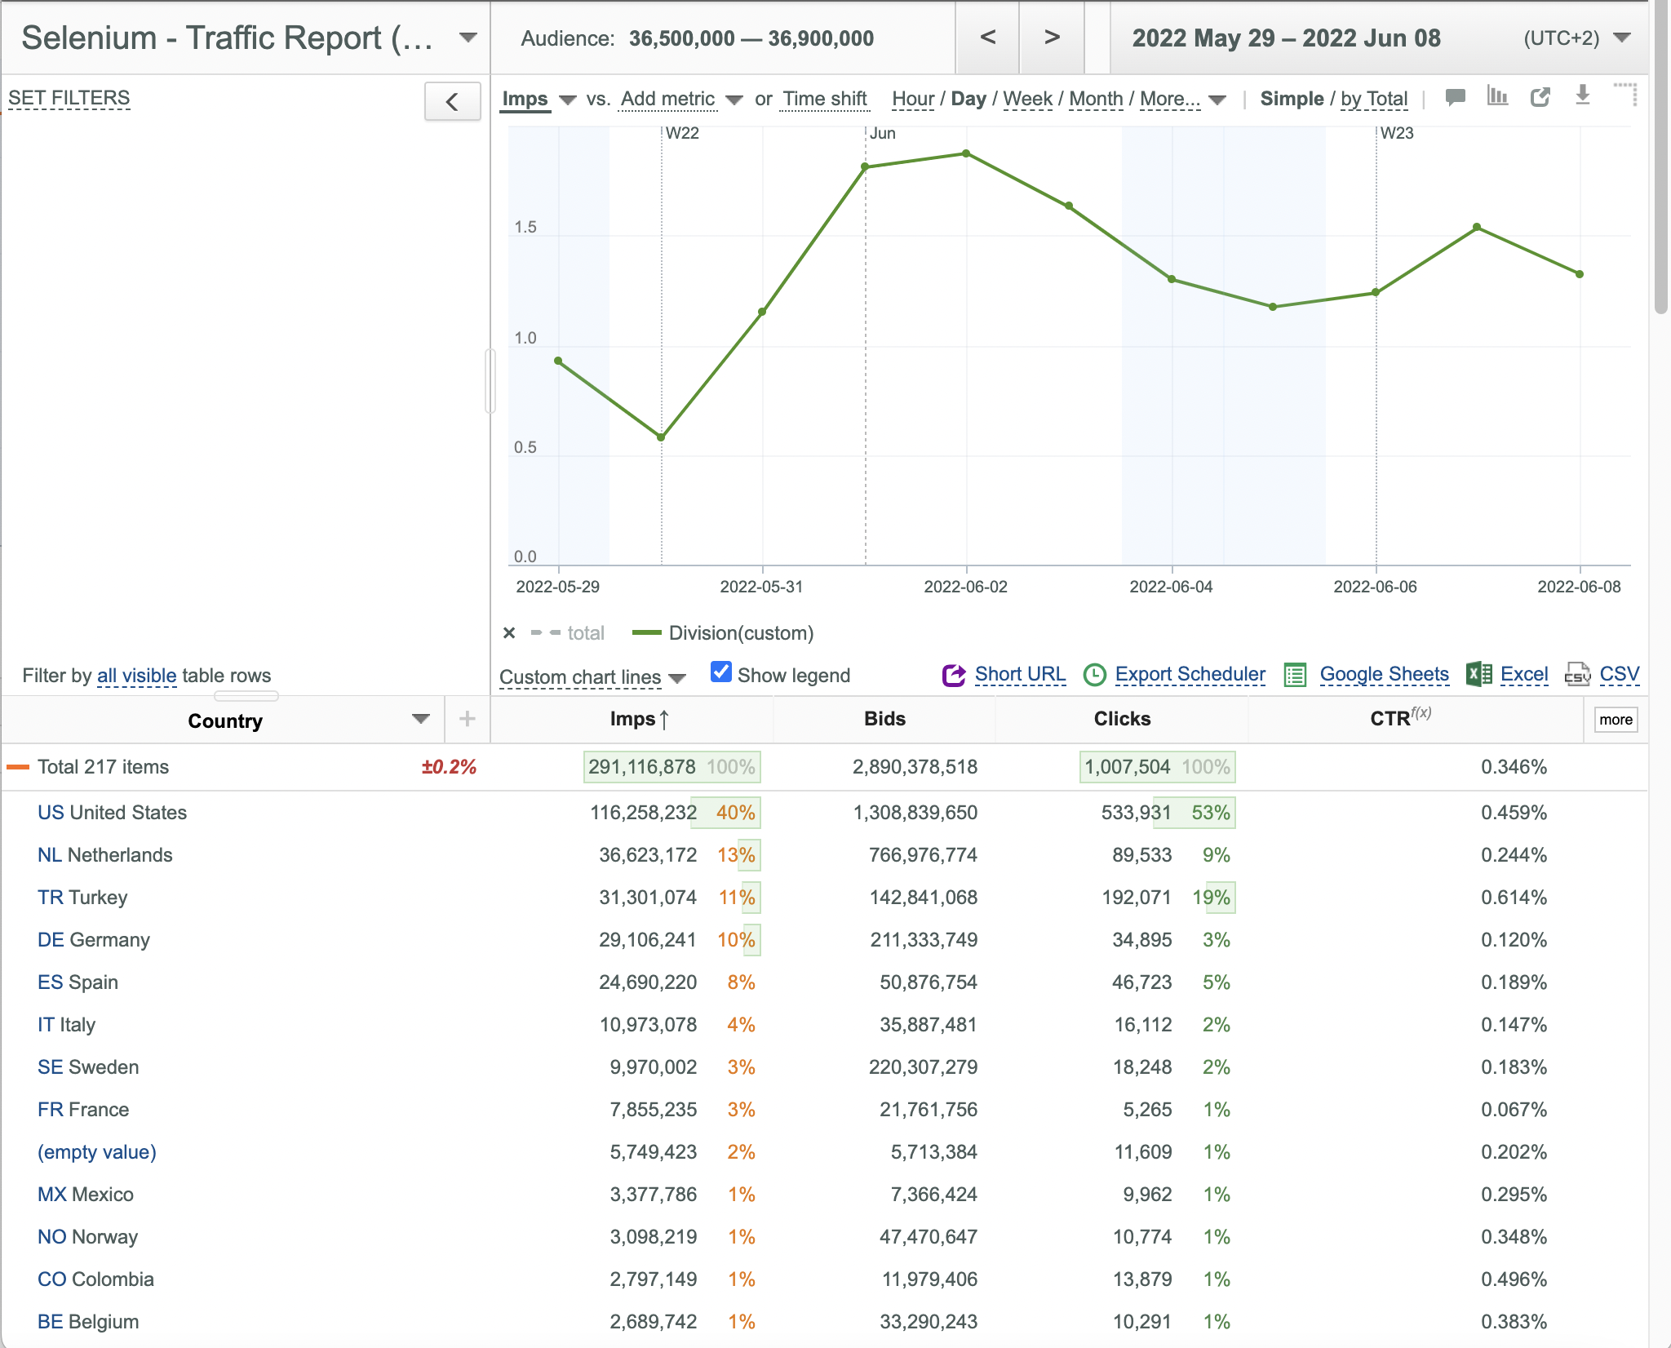
Task: Switch chart to bar chart icon
Action: pos(1497,96)
